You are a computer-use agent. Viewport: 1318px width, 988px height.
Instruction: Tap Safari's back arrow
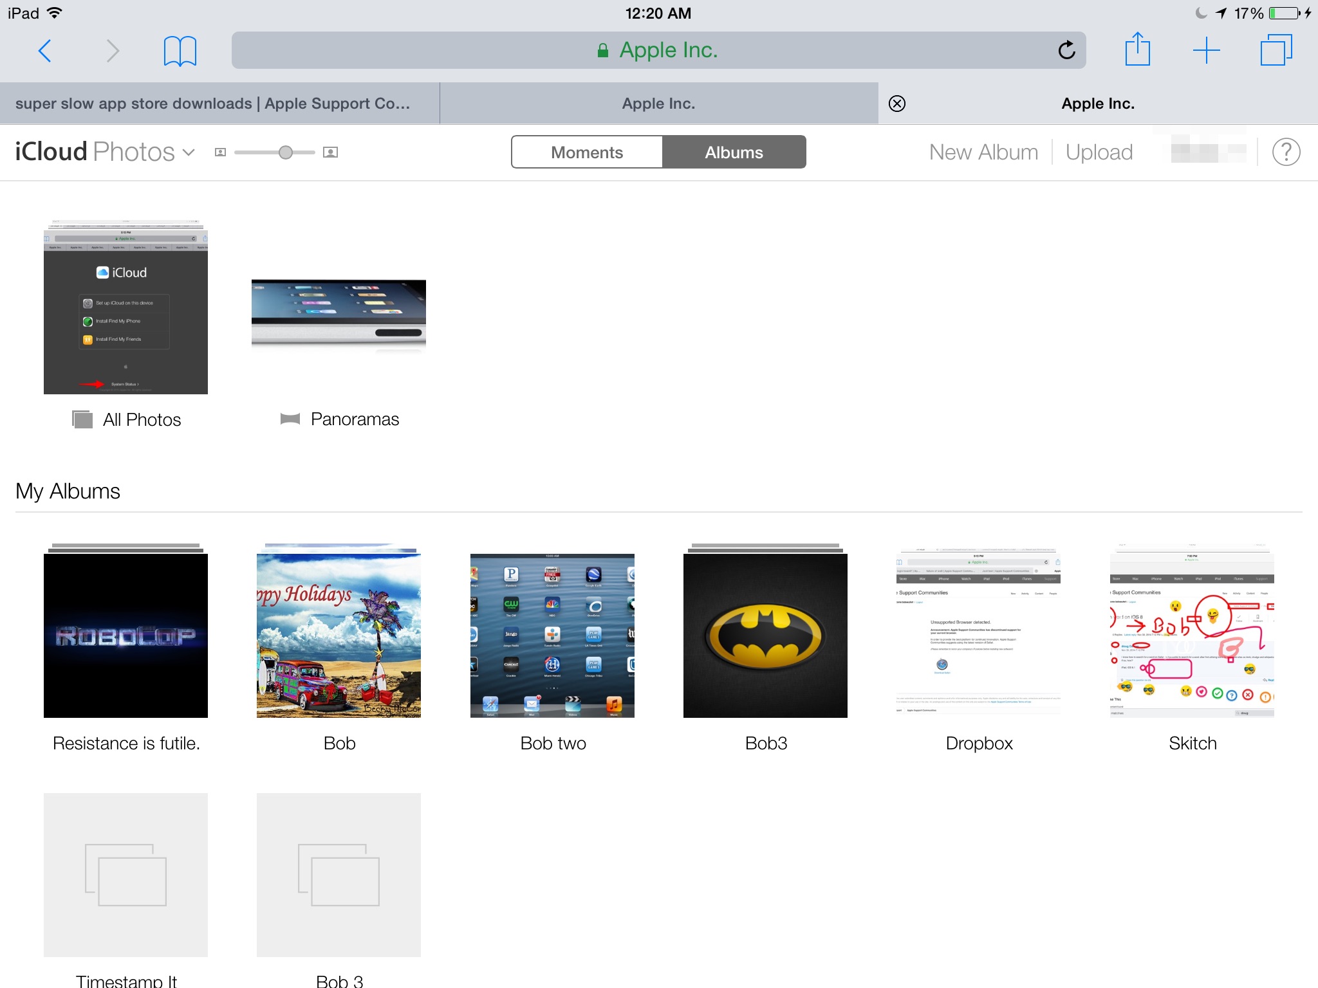point(45,51)
